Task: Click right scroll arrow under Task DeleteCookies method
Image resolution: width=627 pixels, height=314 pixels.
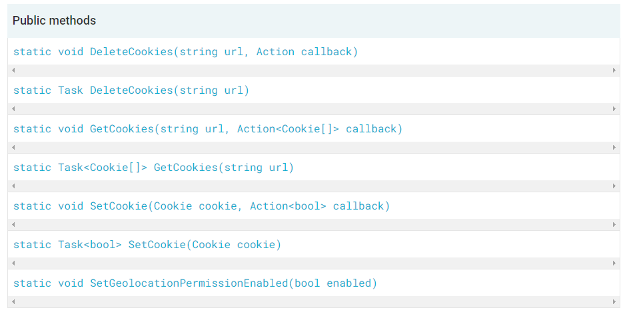Action: pos(614,109)
